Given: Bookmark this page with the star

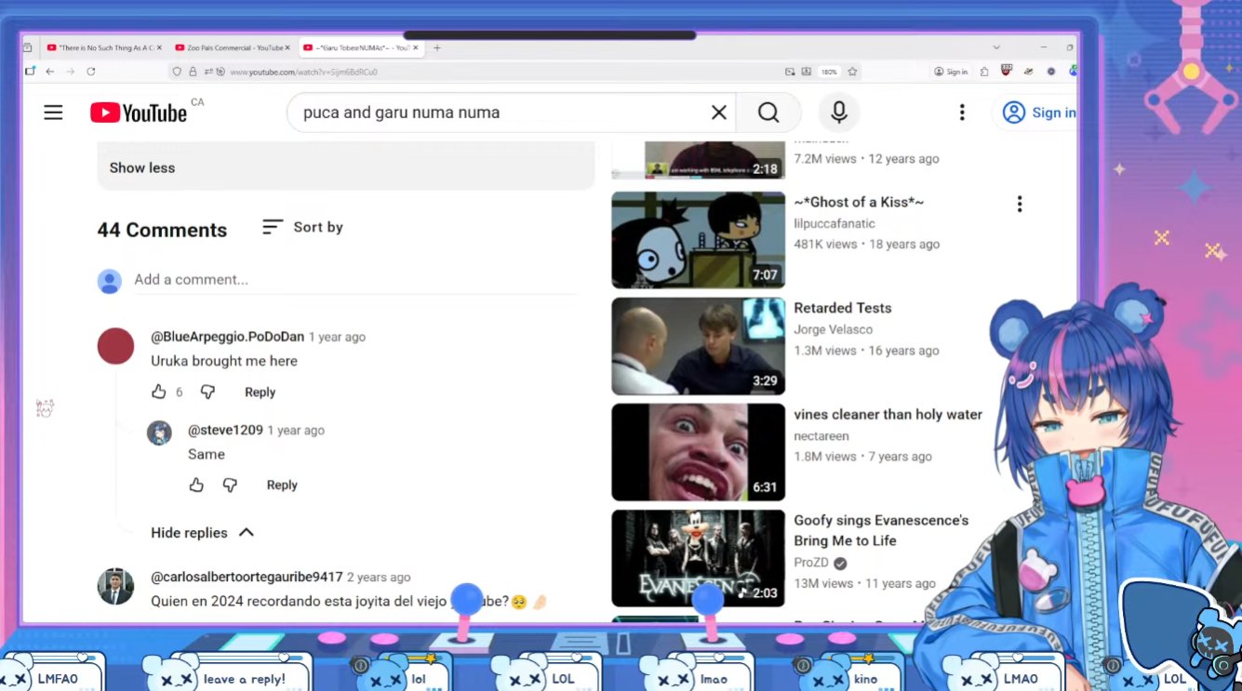Looking at the screenshot, I should 852,72.
